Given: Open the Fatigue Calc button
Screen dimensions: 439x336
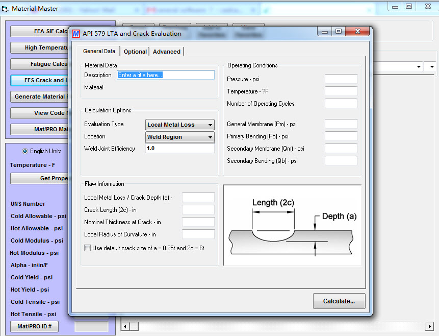Looking at the screenshot, I should tap(39, 64).
